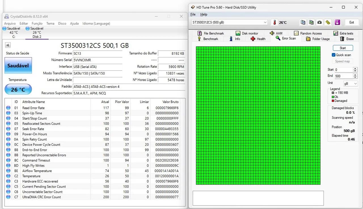Click the Start scan button
The image size is (363, 209).
pos(343,48)
